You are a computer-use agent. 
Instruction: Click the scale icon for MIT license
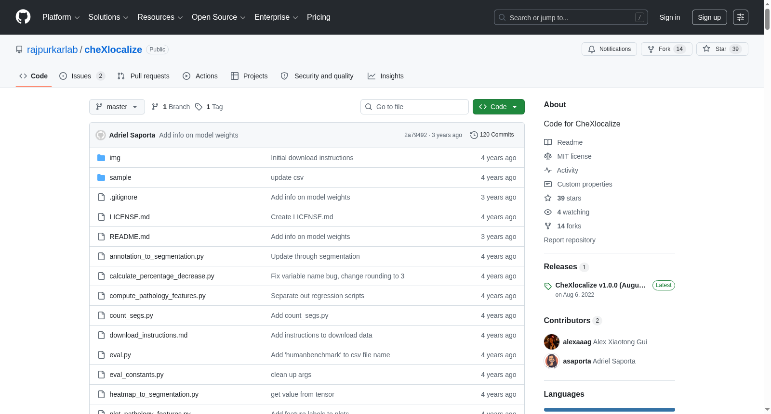tap(548, 156)
